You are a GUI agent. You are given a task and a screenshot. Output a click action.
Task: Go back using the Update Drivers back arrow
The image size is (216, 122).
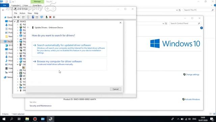point(28,27)
